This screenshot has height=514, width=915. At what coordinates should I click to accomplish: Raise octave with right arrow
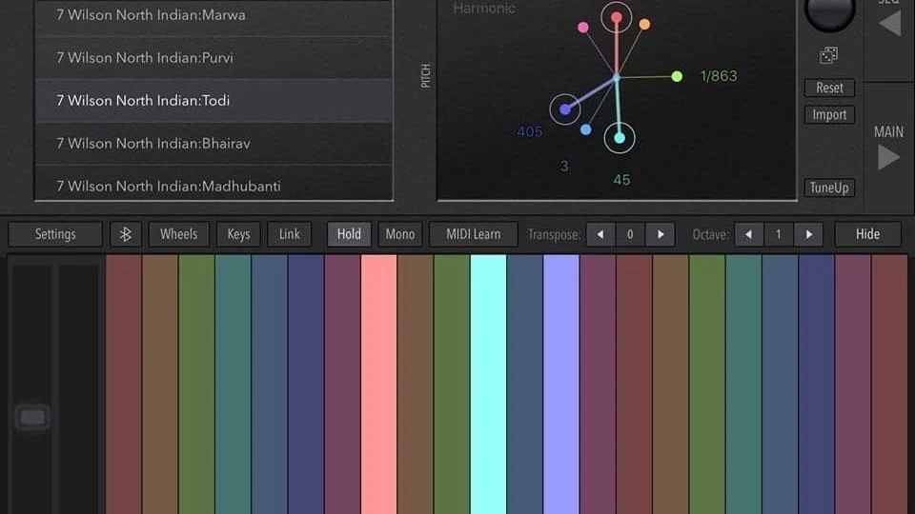808,234
